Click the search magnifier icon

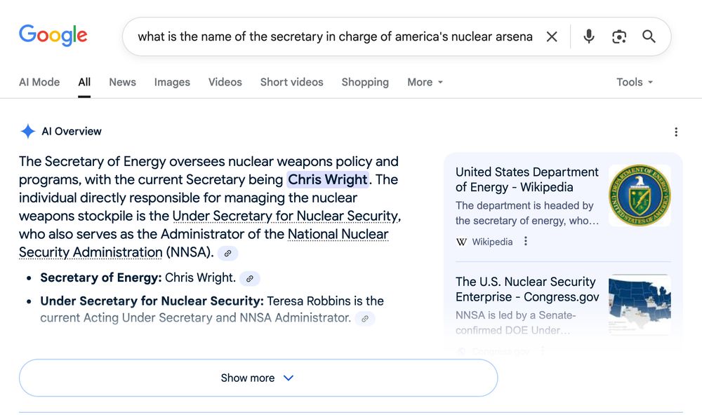pos(648,36)
